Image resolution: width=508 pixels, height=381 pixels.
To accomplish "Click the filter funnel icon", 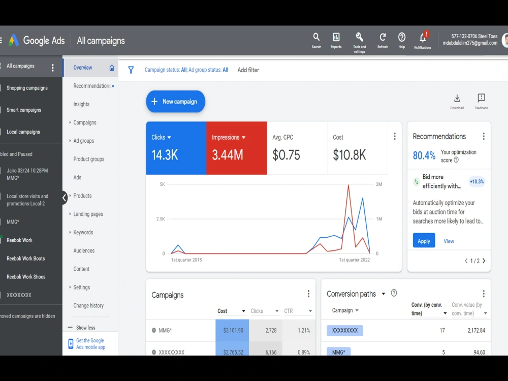I will pyautogui.click(x=131, y=70).
